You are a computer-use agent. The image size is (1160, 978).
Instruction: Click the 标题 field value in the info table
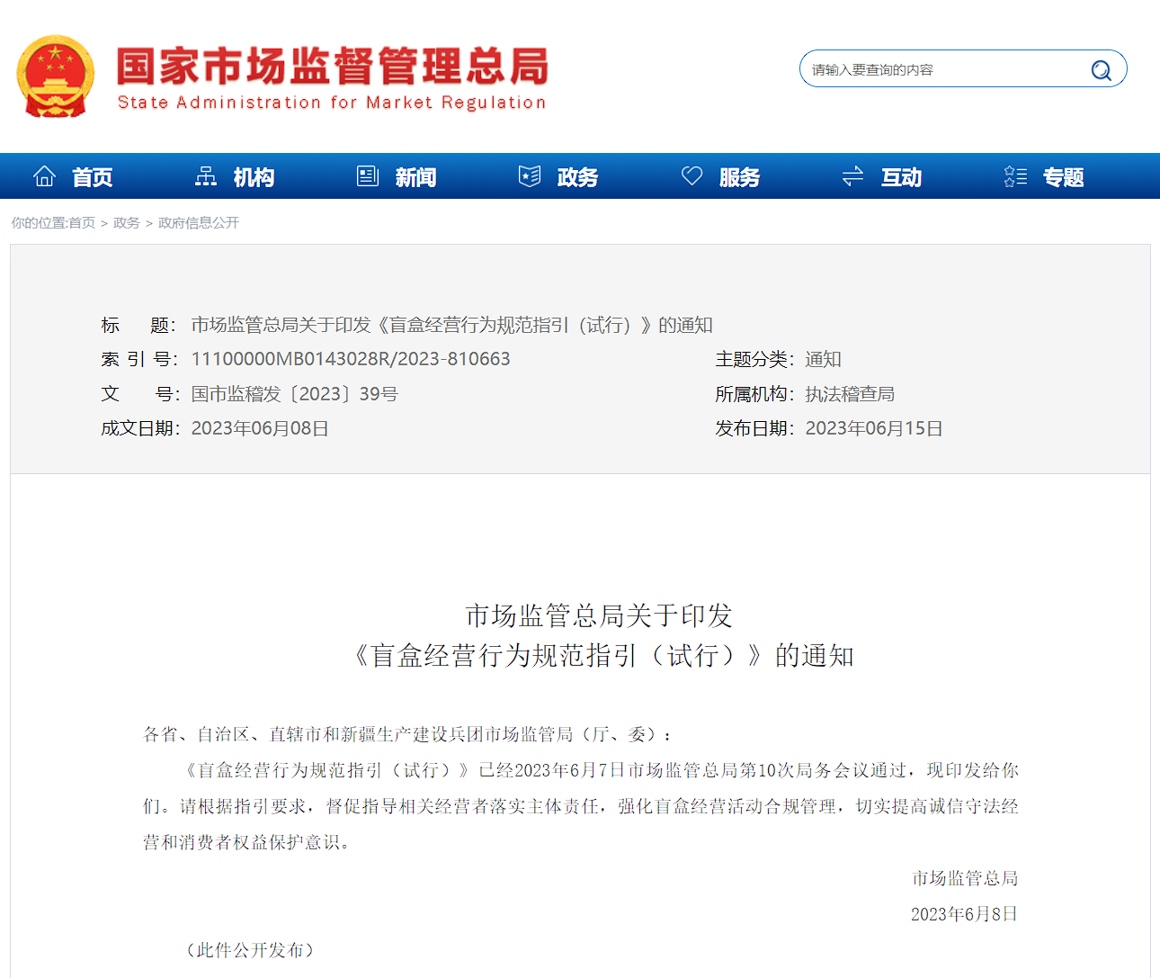pos(452,325)
